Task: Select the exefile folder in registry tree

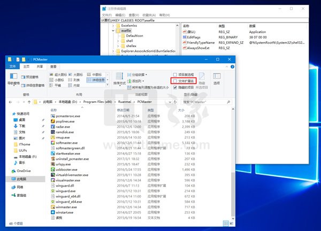Action: tap(126, 31)
